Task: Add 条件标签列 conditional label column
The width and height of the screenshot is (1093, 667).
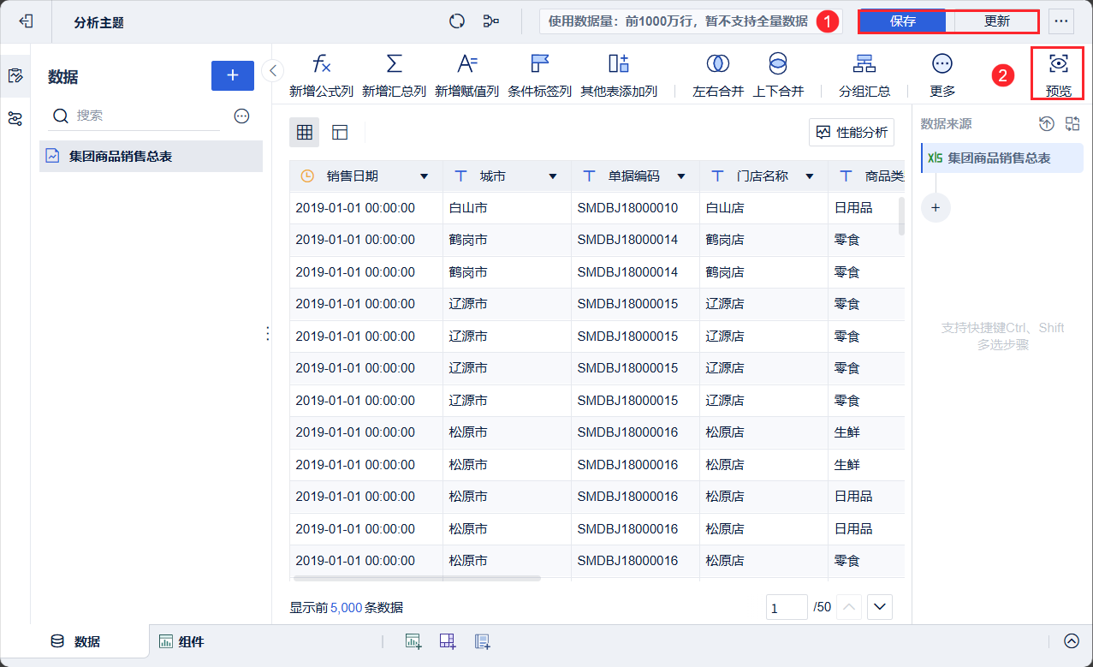Action: pyautogui.click(x=539, y=64)
